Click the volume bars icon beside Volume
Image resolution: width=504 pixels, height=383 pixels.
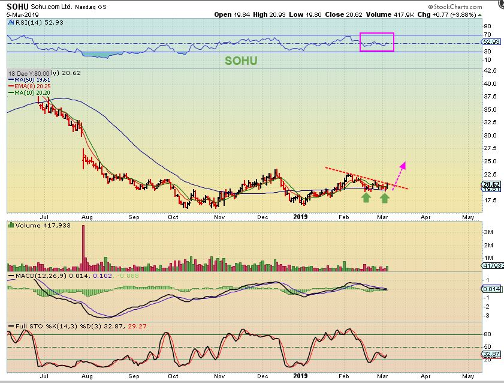[11, 225]
